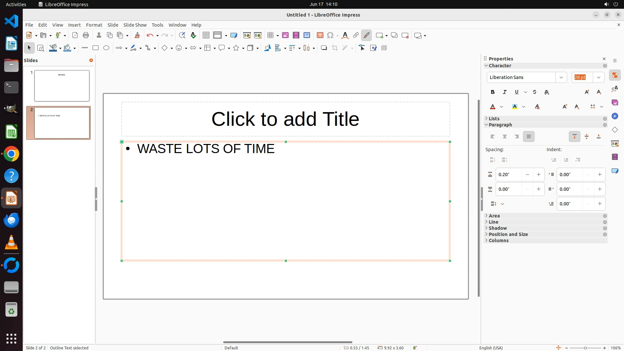Image resolution: width=624 pixels, height=351 pixels.
Task: Select the Ellipse drawing tool
Action: (x=106, y=48)
